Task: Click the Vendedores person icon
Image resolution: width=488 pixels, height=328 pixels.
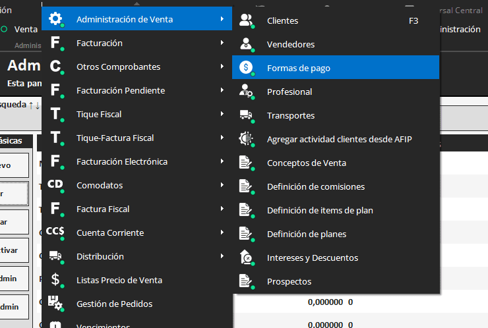Action: point(246,44)
